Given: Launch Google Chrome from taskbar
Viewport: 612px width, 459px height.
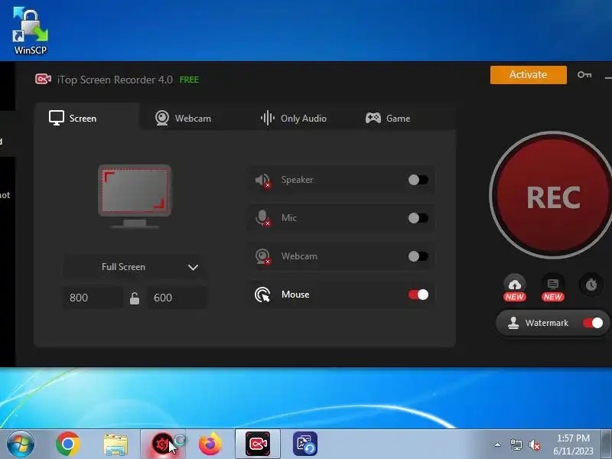Looking at the screenshot, I should [x=68, y=444].
